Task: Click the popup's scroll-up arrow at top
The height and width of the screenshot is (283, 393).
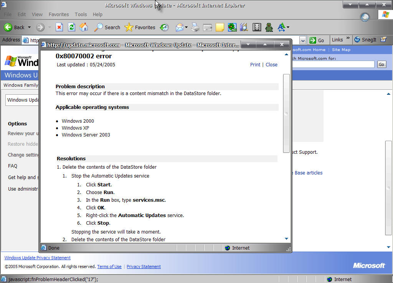Action: (x=286, y=54)
